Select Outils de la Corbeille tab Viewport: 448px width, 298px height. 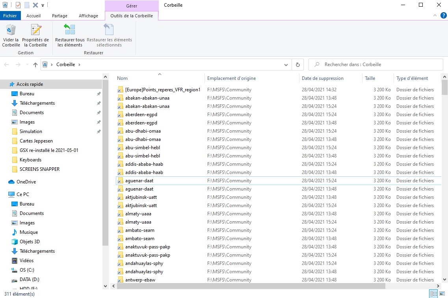click(x=132, y=16)
